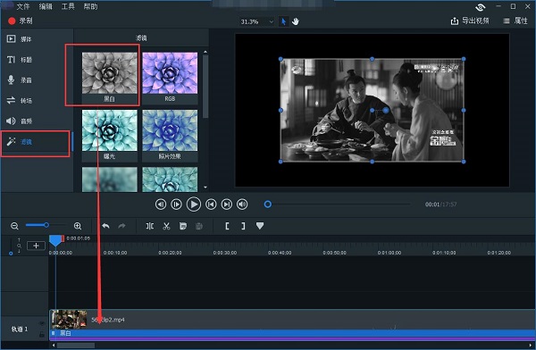The height and width of the screenshot is (350, 536).
Task: Toggle track 1 lock icon
Action: pyautogui.click(x=42, y=335)
